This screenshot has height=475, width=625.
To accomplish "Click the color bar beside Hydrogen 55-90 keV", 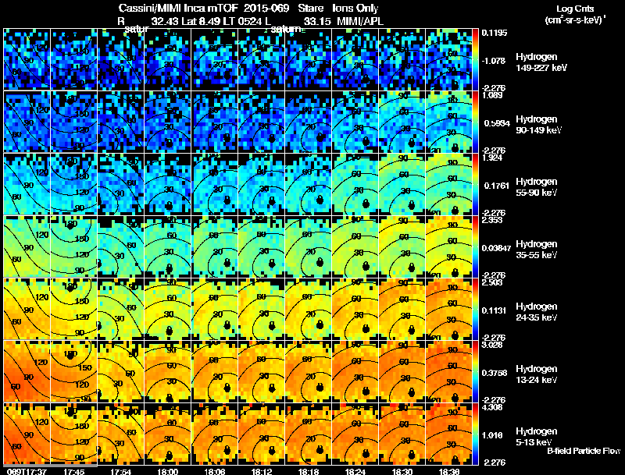I will point(475,184).
